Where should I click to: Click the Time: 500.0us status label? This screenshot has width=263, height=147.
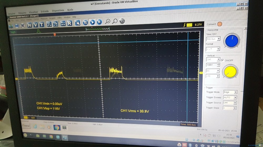pos(188,125)
